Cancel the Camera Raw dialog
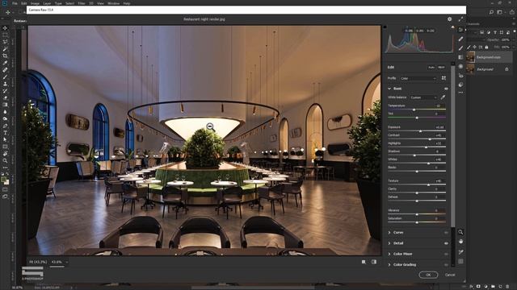 click(x=450, y=275)
